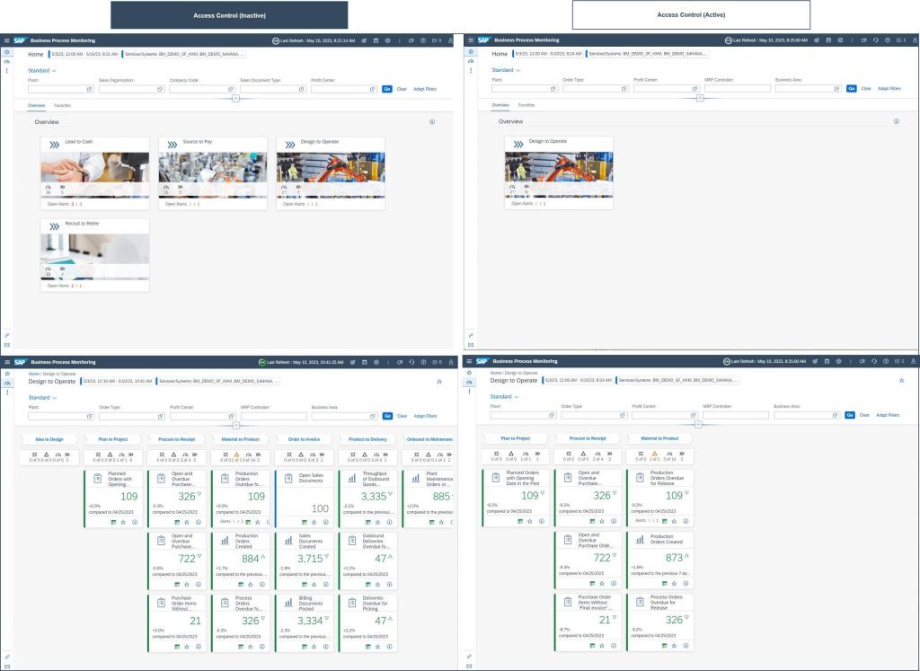Image resolution: width=920 pixels, height=671 pixels.
Task: Select the Overview tab in the inactive Home screen
Action: pos(36,106)
